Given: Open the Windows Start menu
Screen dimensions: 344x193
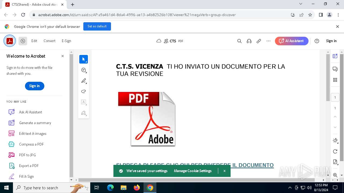Looking at the screenshot, I should coord(6,188).
